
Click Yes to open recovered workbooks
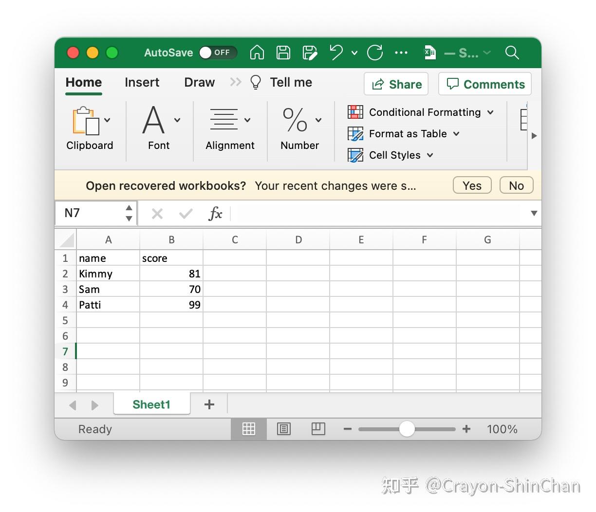pyautogui.click(x=471, y=185)
